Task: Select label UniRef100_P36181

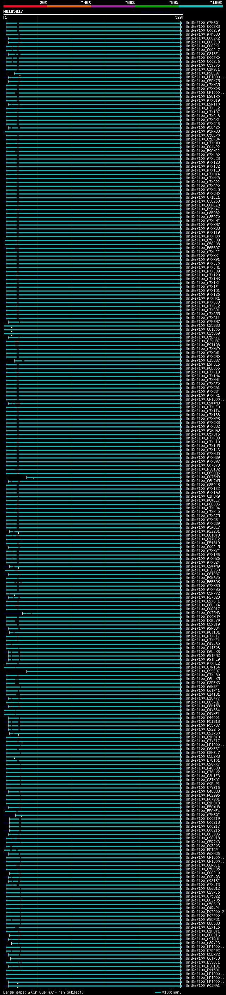Action: click(x=203, y=966)
